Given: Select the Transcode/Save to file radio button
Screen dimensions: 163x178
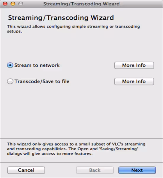Looking at the screenshot, I should [10, 81].
